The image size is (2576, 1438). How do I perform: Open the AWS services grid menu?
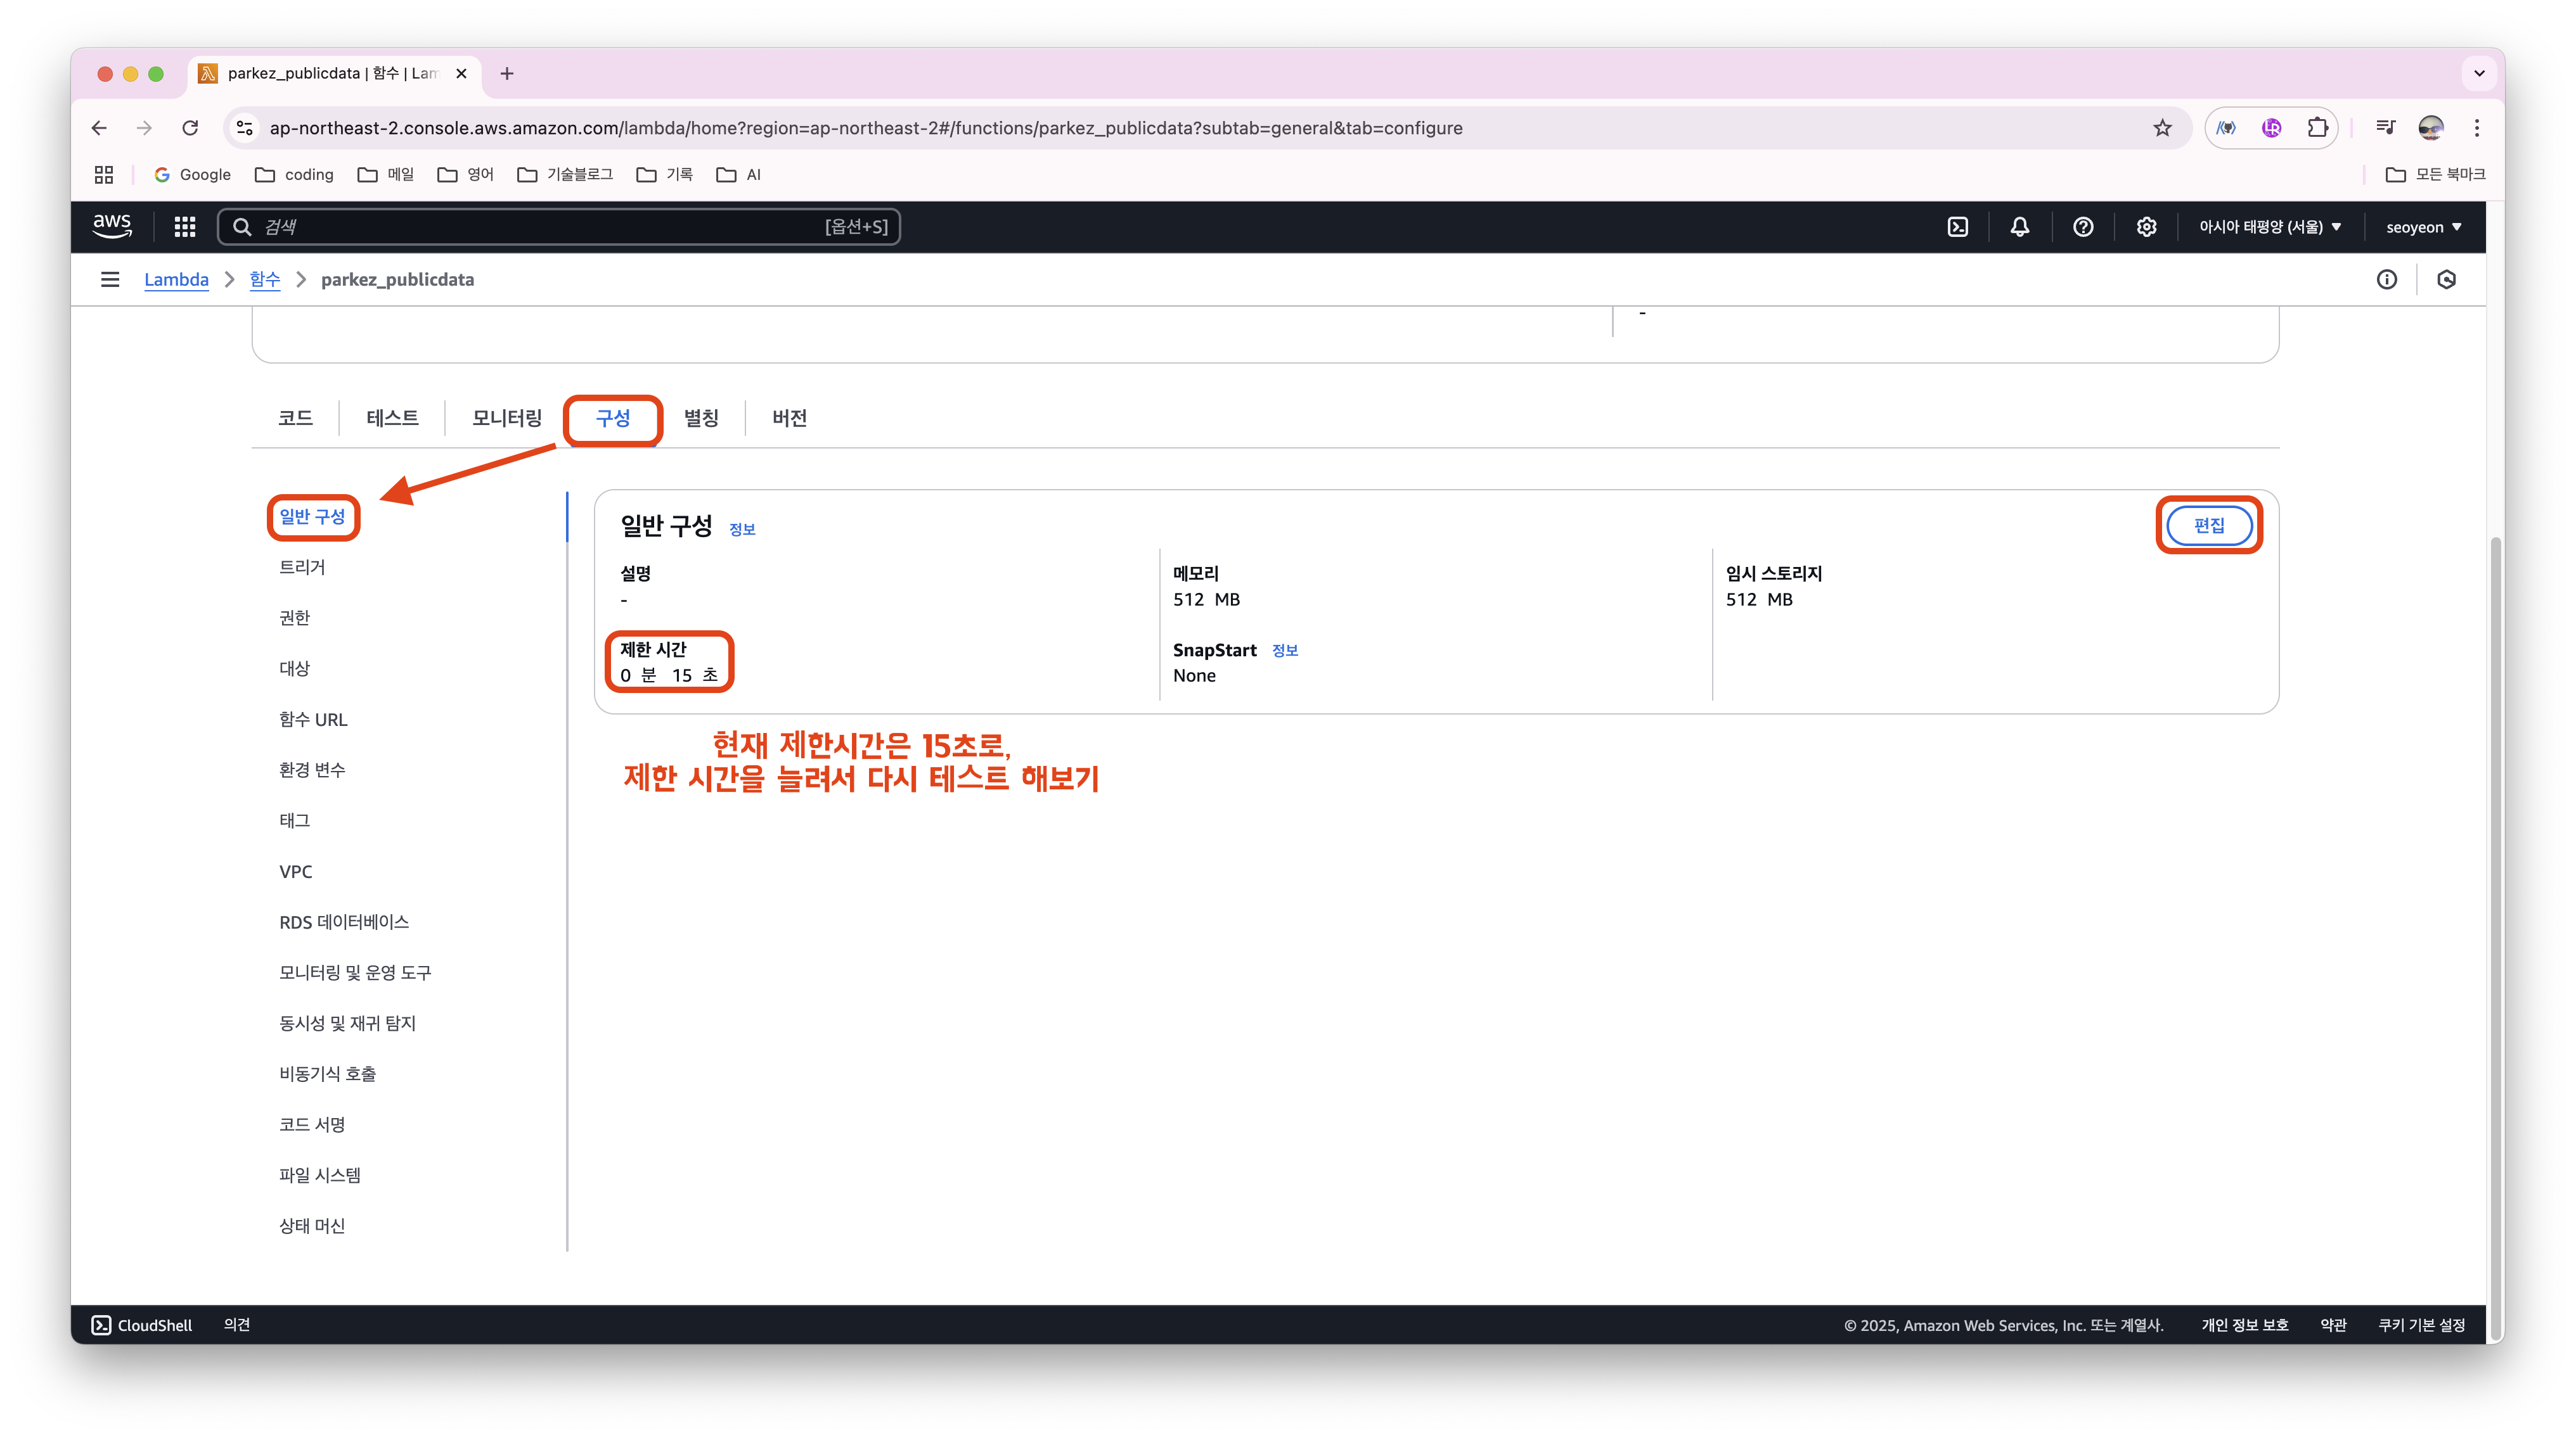pyautogui.click(x=184, y=227)
